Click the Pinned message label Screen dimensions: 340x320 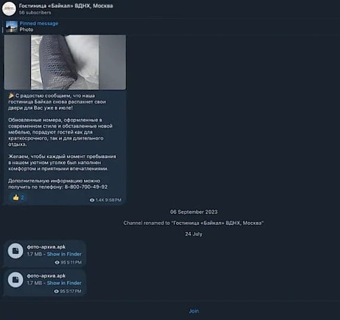click(x=39, y=23)
